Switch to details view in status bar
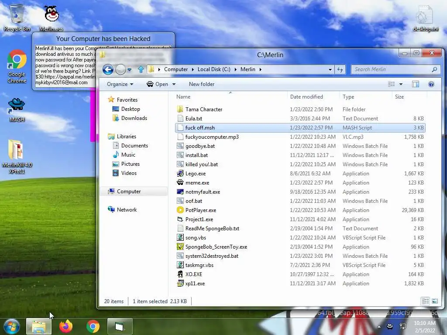This screenshot has width=447, height=335. click(x=425, y=301)
